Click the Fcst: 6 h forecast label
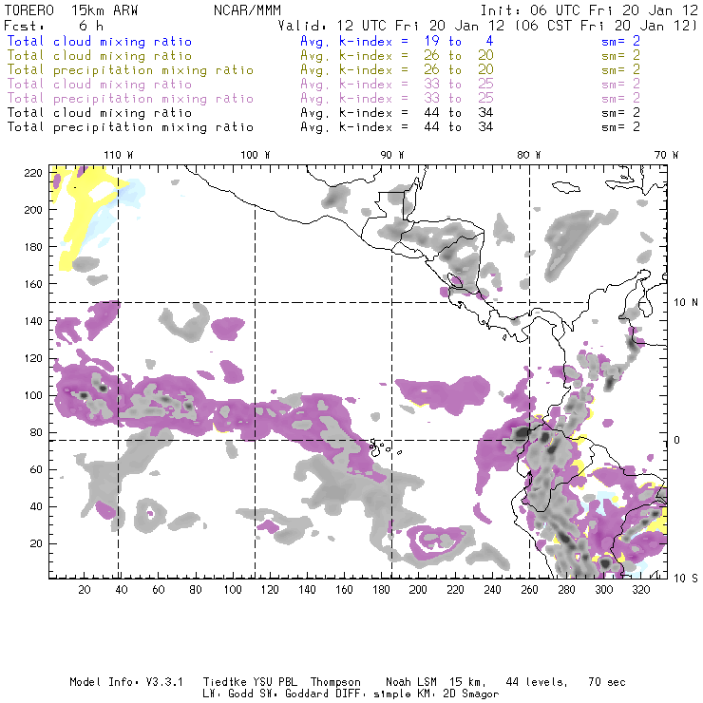This screenshot has width=703, height=703. (x=53, y=26)
